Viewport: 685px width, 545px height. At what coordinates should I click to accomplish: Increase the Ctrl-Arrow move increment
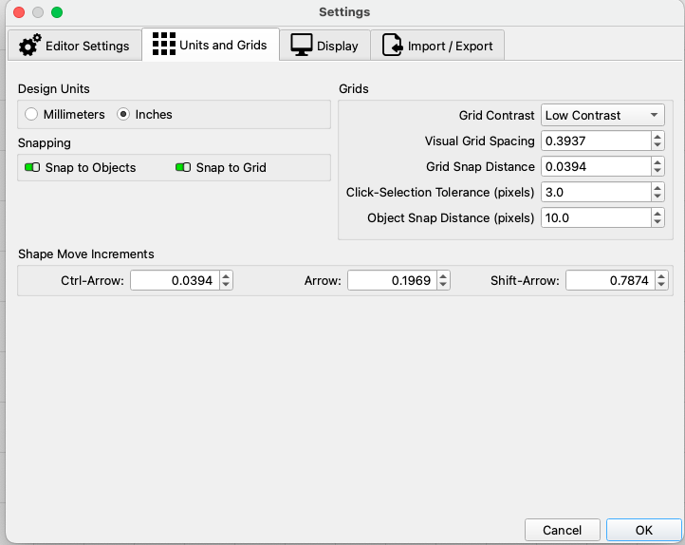coord(226,276)
